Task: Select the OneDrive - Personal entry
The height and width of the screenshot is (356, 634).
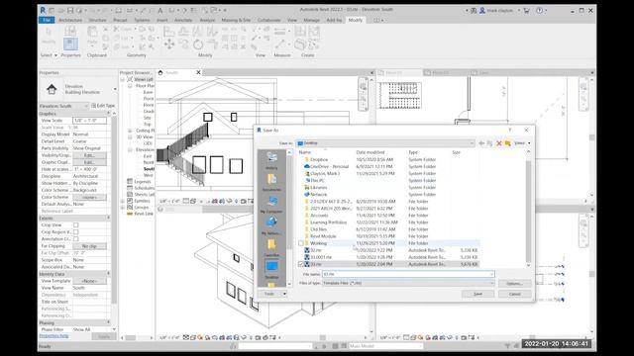Action: (387, 166)
